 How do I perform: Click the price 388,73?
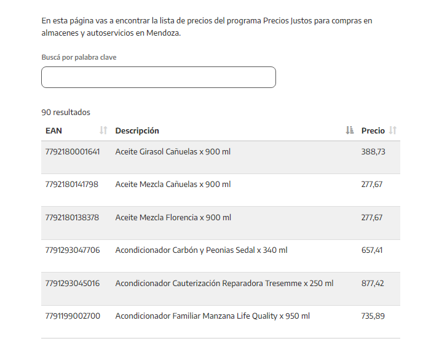coord(373,151)
